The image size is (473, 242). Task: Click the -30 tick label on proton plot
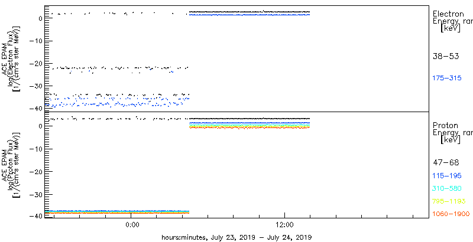coord(36,194)
